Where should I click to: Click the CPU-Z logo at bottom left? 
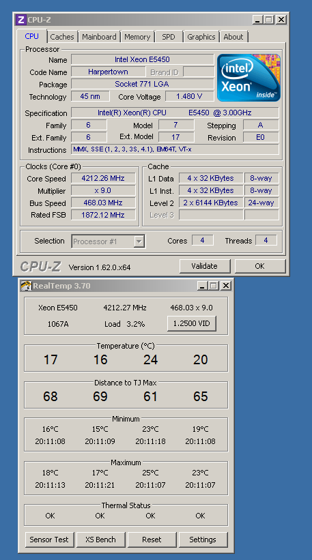tap(40, 267)
